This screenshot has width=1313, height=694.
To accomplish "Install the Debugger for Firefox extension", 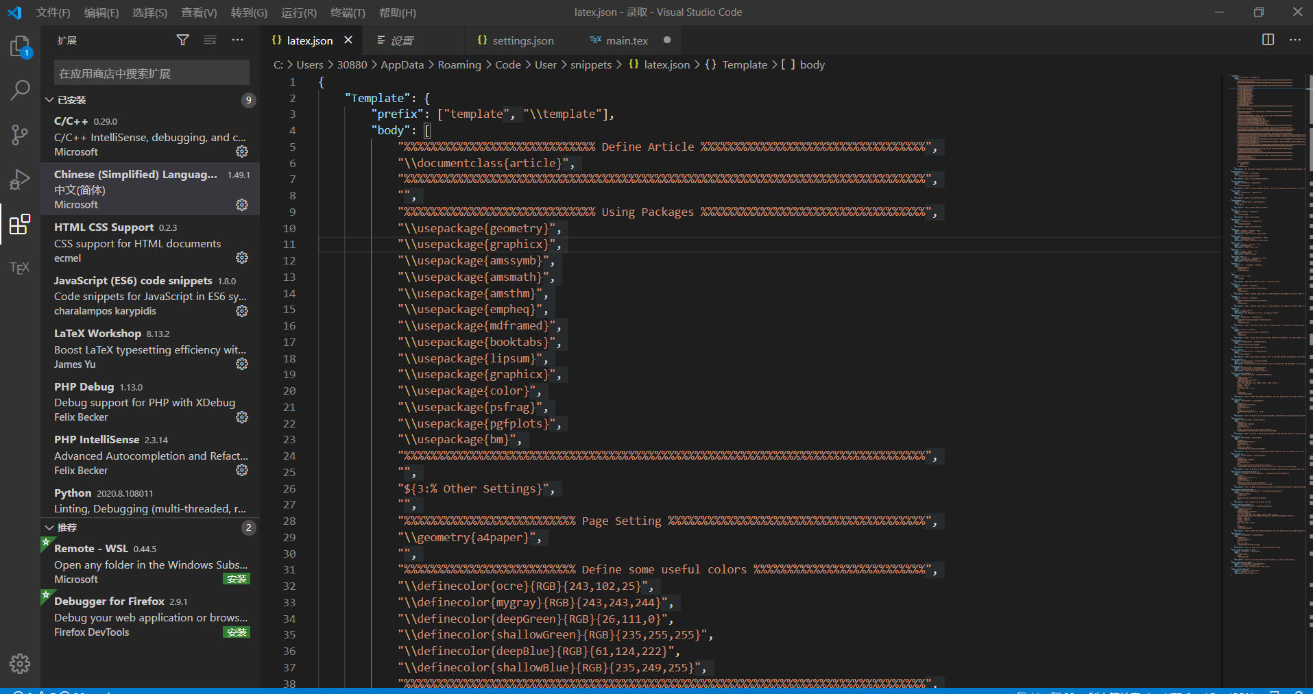I will [237, 632].
